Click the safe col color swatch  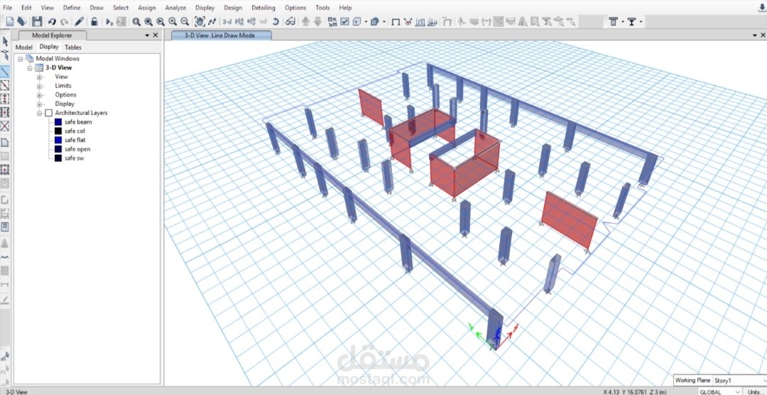[x=58, y=131]
